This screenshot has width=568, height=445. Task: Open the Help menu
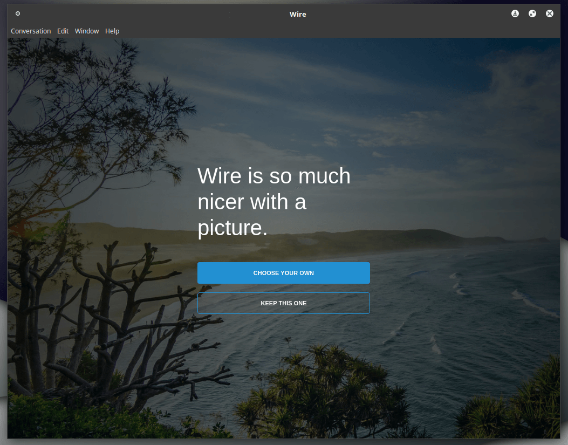coord(112,31)
